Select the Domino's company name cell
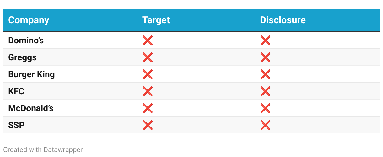 click(26, 41)
